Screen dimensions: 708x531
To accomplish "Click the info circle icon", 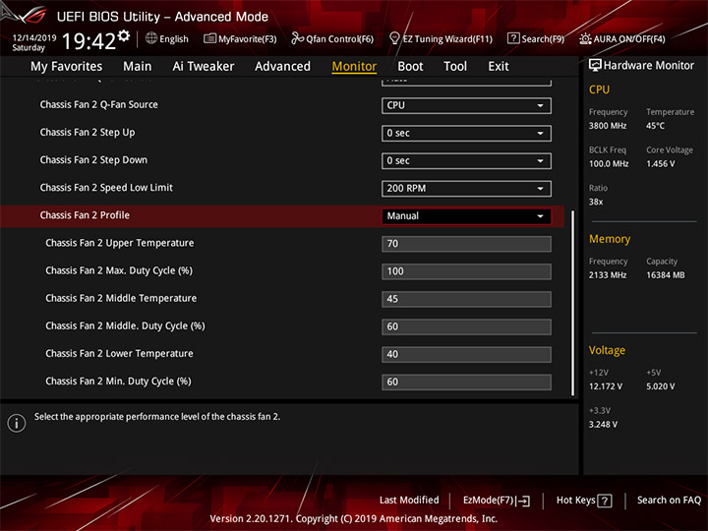I will click(17, 423).
